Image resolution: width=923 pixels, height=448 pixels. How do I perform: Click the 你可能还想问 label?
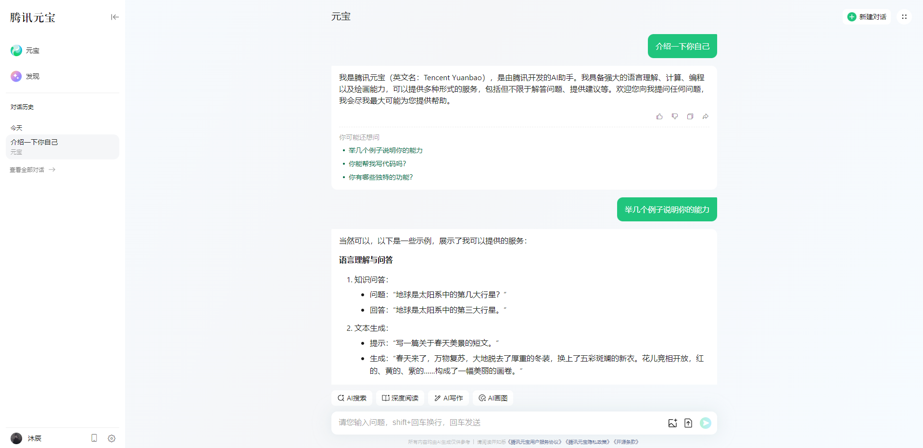point(359,137)
